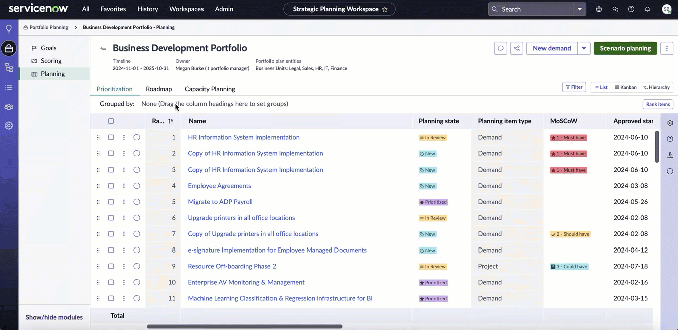This screenshot has width=678, height=330.
Task: Check the box for Employee Agreements row
Action: click(111, 186)
